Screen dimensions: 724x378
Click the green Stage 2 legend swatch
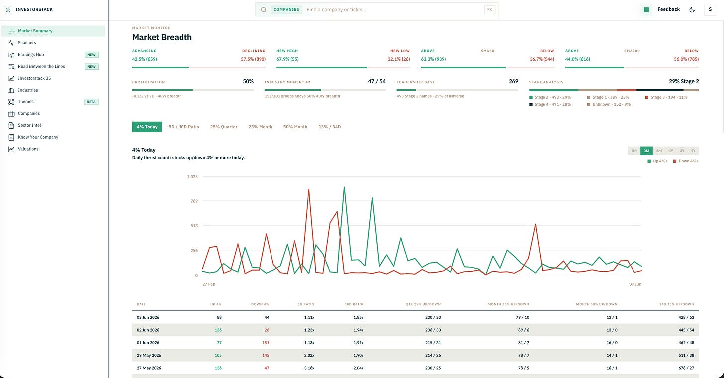[x=531, y=98]
